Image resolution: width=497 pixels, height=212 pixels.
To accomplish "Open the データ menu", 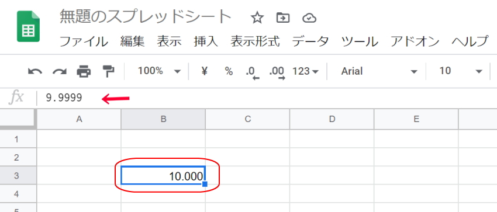I will tap(310, 41).
